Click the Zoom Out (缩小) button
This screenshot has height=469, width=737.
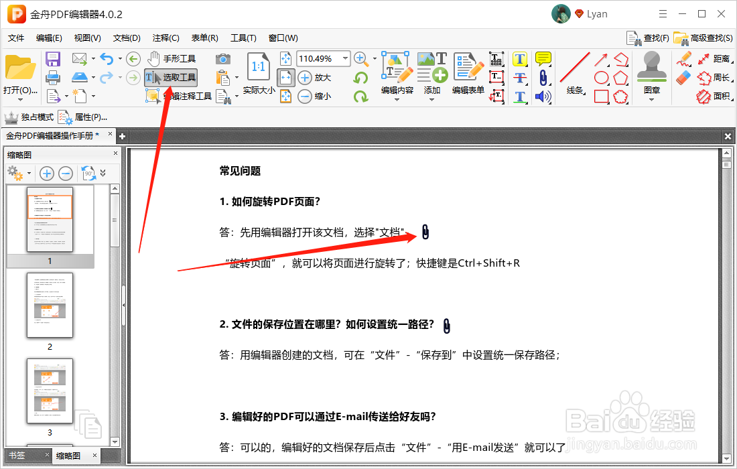(315, 96)
